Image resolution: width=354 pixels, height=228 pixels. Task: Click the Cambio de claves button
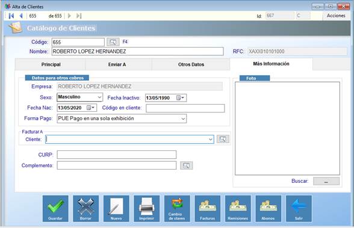click(x=177, y=209)
